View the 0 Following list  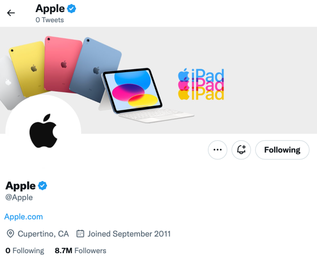[25, 250]
